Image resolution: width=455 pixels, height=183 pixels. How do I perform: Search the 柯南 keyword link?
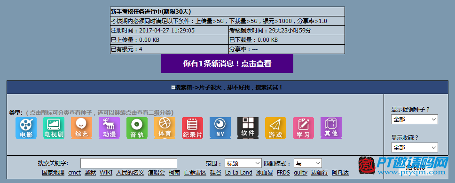(x=174, y=173)
